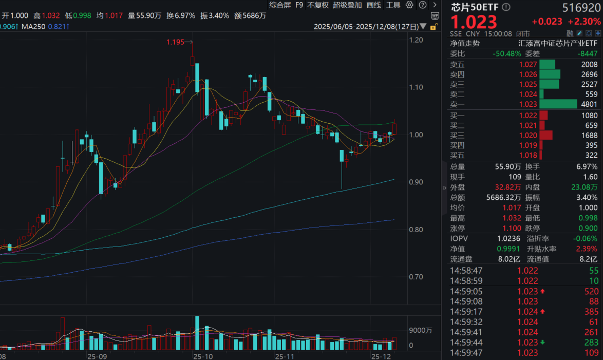Click the pencil edit icon next to 融
The width and height of the screenshot is (603, 360).
pyautogui.click(x=579, y=33)
